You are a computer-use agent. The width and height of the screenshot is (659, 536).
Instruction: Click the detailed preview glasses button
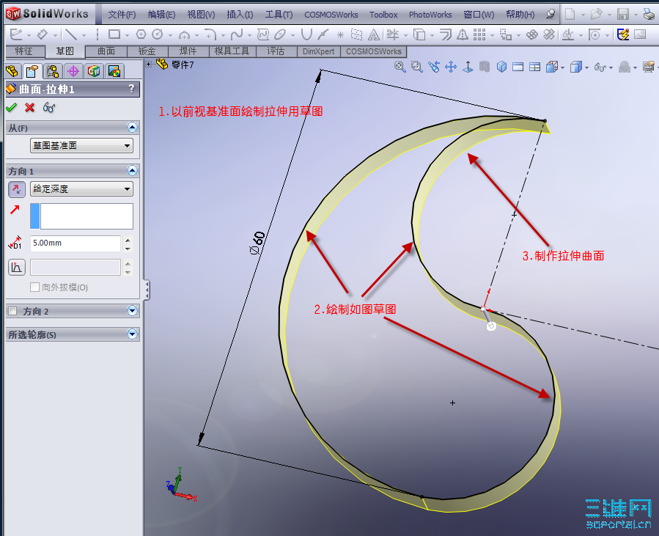click(49, 108)
